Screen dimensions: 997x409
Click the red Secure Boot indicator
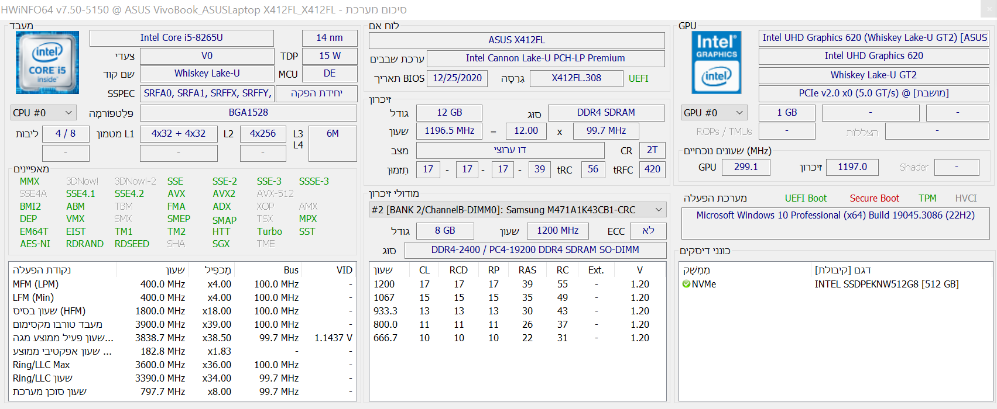point(874,199)
